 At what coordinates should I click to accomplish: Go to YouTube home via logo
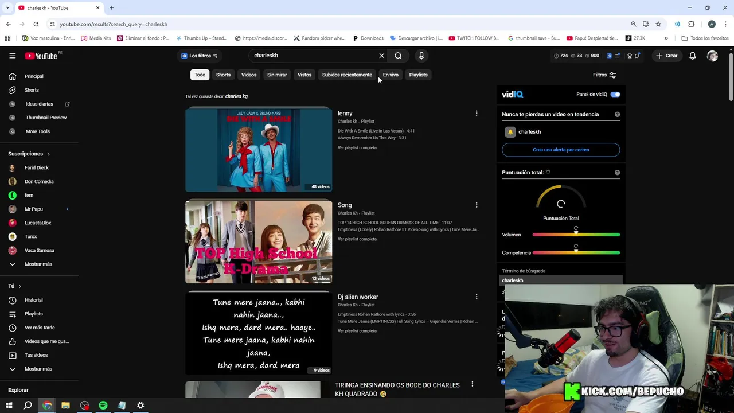click(41, 56)
